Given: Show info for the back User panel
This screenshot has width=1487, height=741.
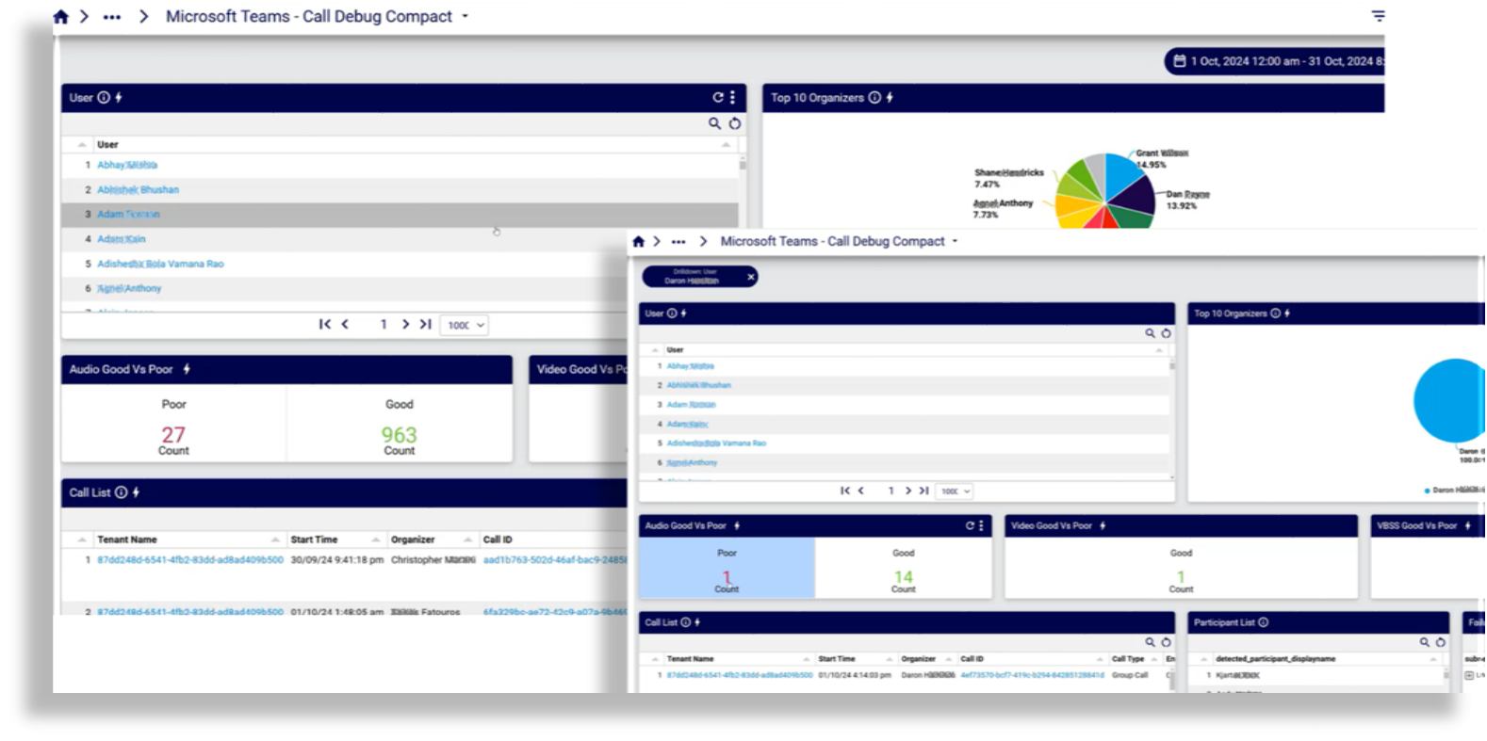Looking at the screenshot, I should point(104,97).
